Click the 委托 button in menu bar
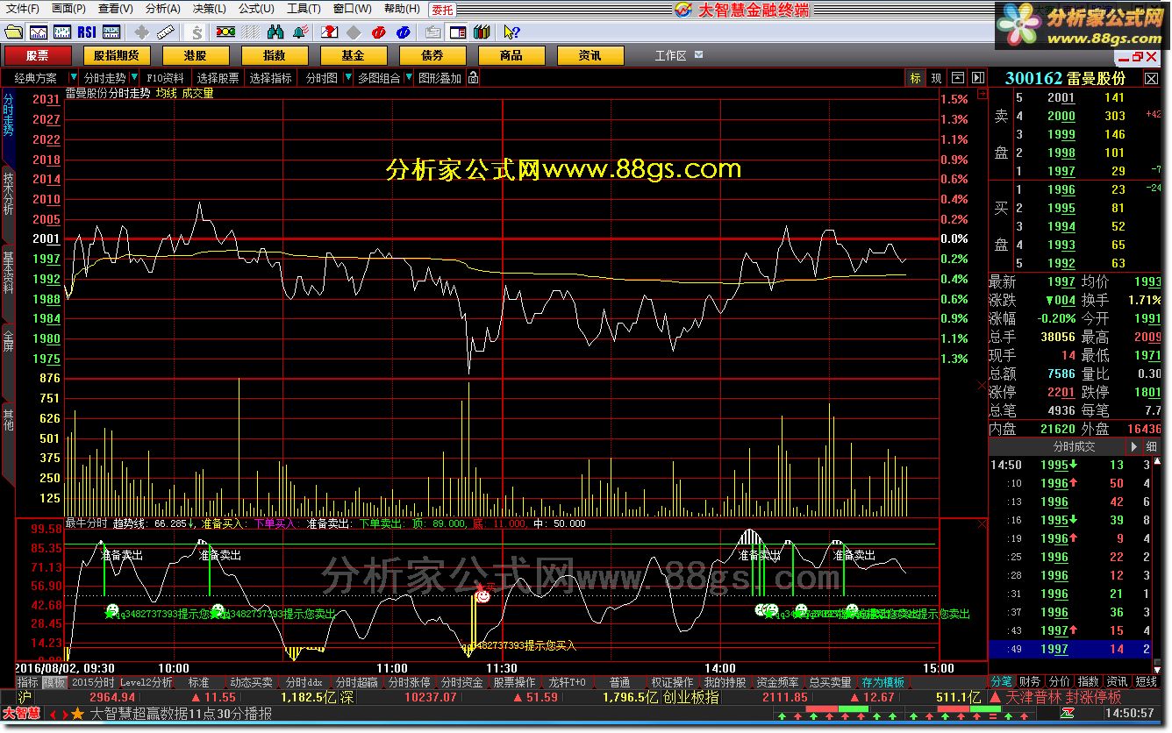Screen dimensions: 1172x733 (442, 10)
